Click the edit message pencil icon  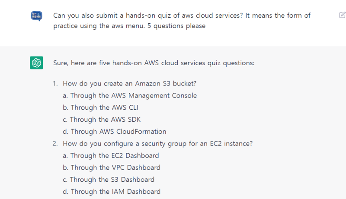tap(342, 15)
